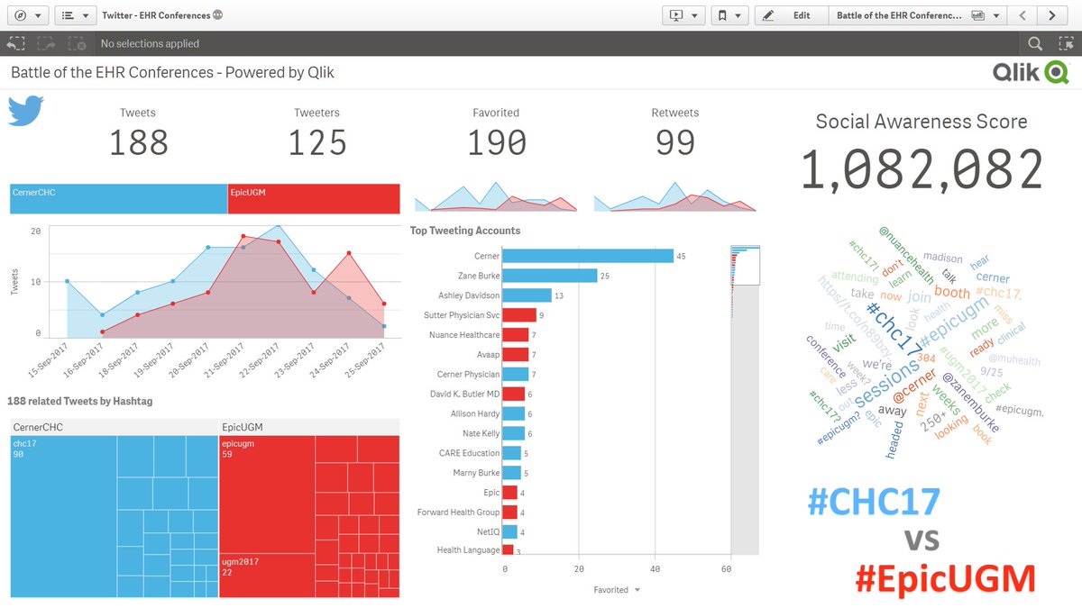
Task: Click the Nuance Healthcare account label
Action: [464, 335]
